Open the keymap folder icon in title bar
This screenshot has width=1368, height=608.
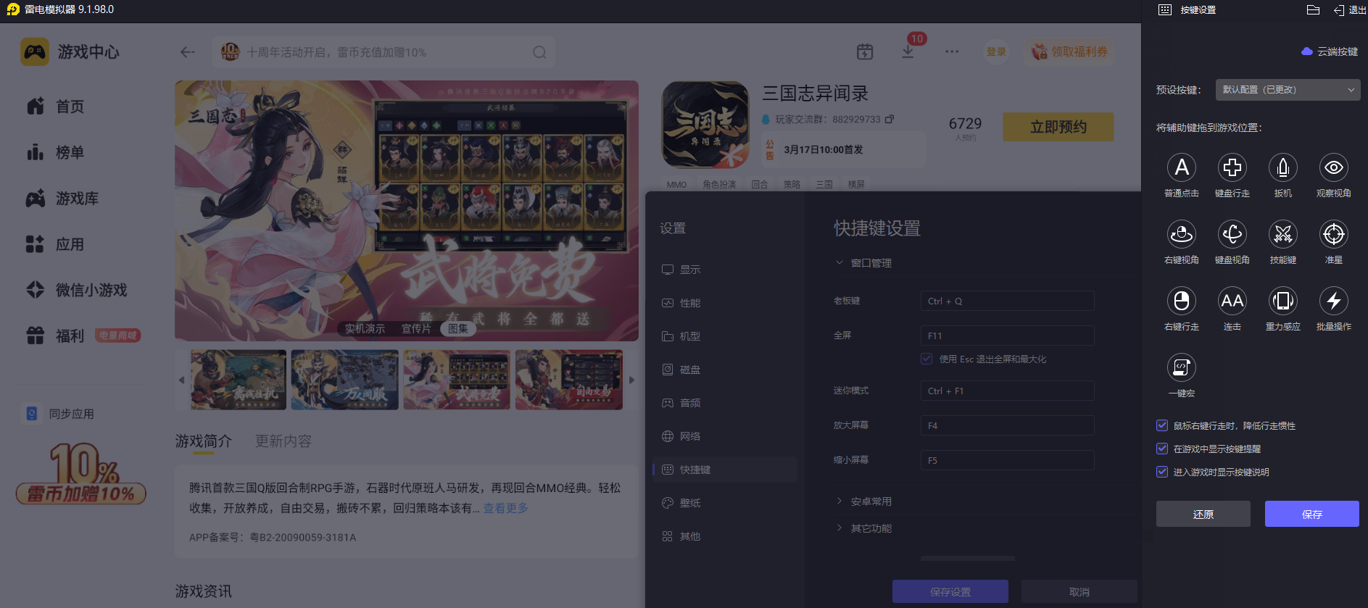(x=1313, y=10)
